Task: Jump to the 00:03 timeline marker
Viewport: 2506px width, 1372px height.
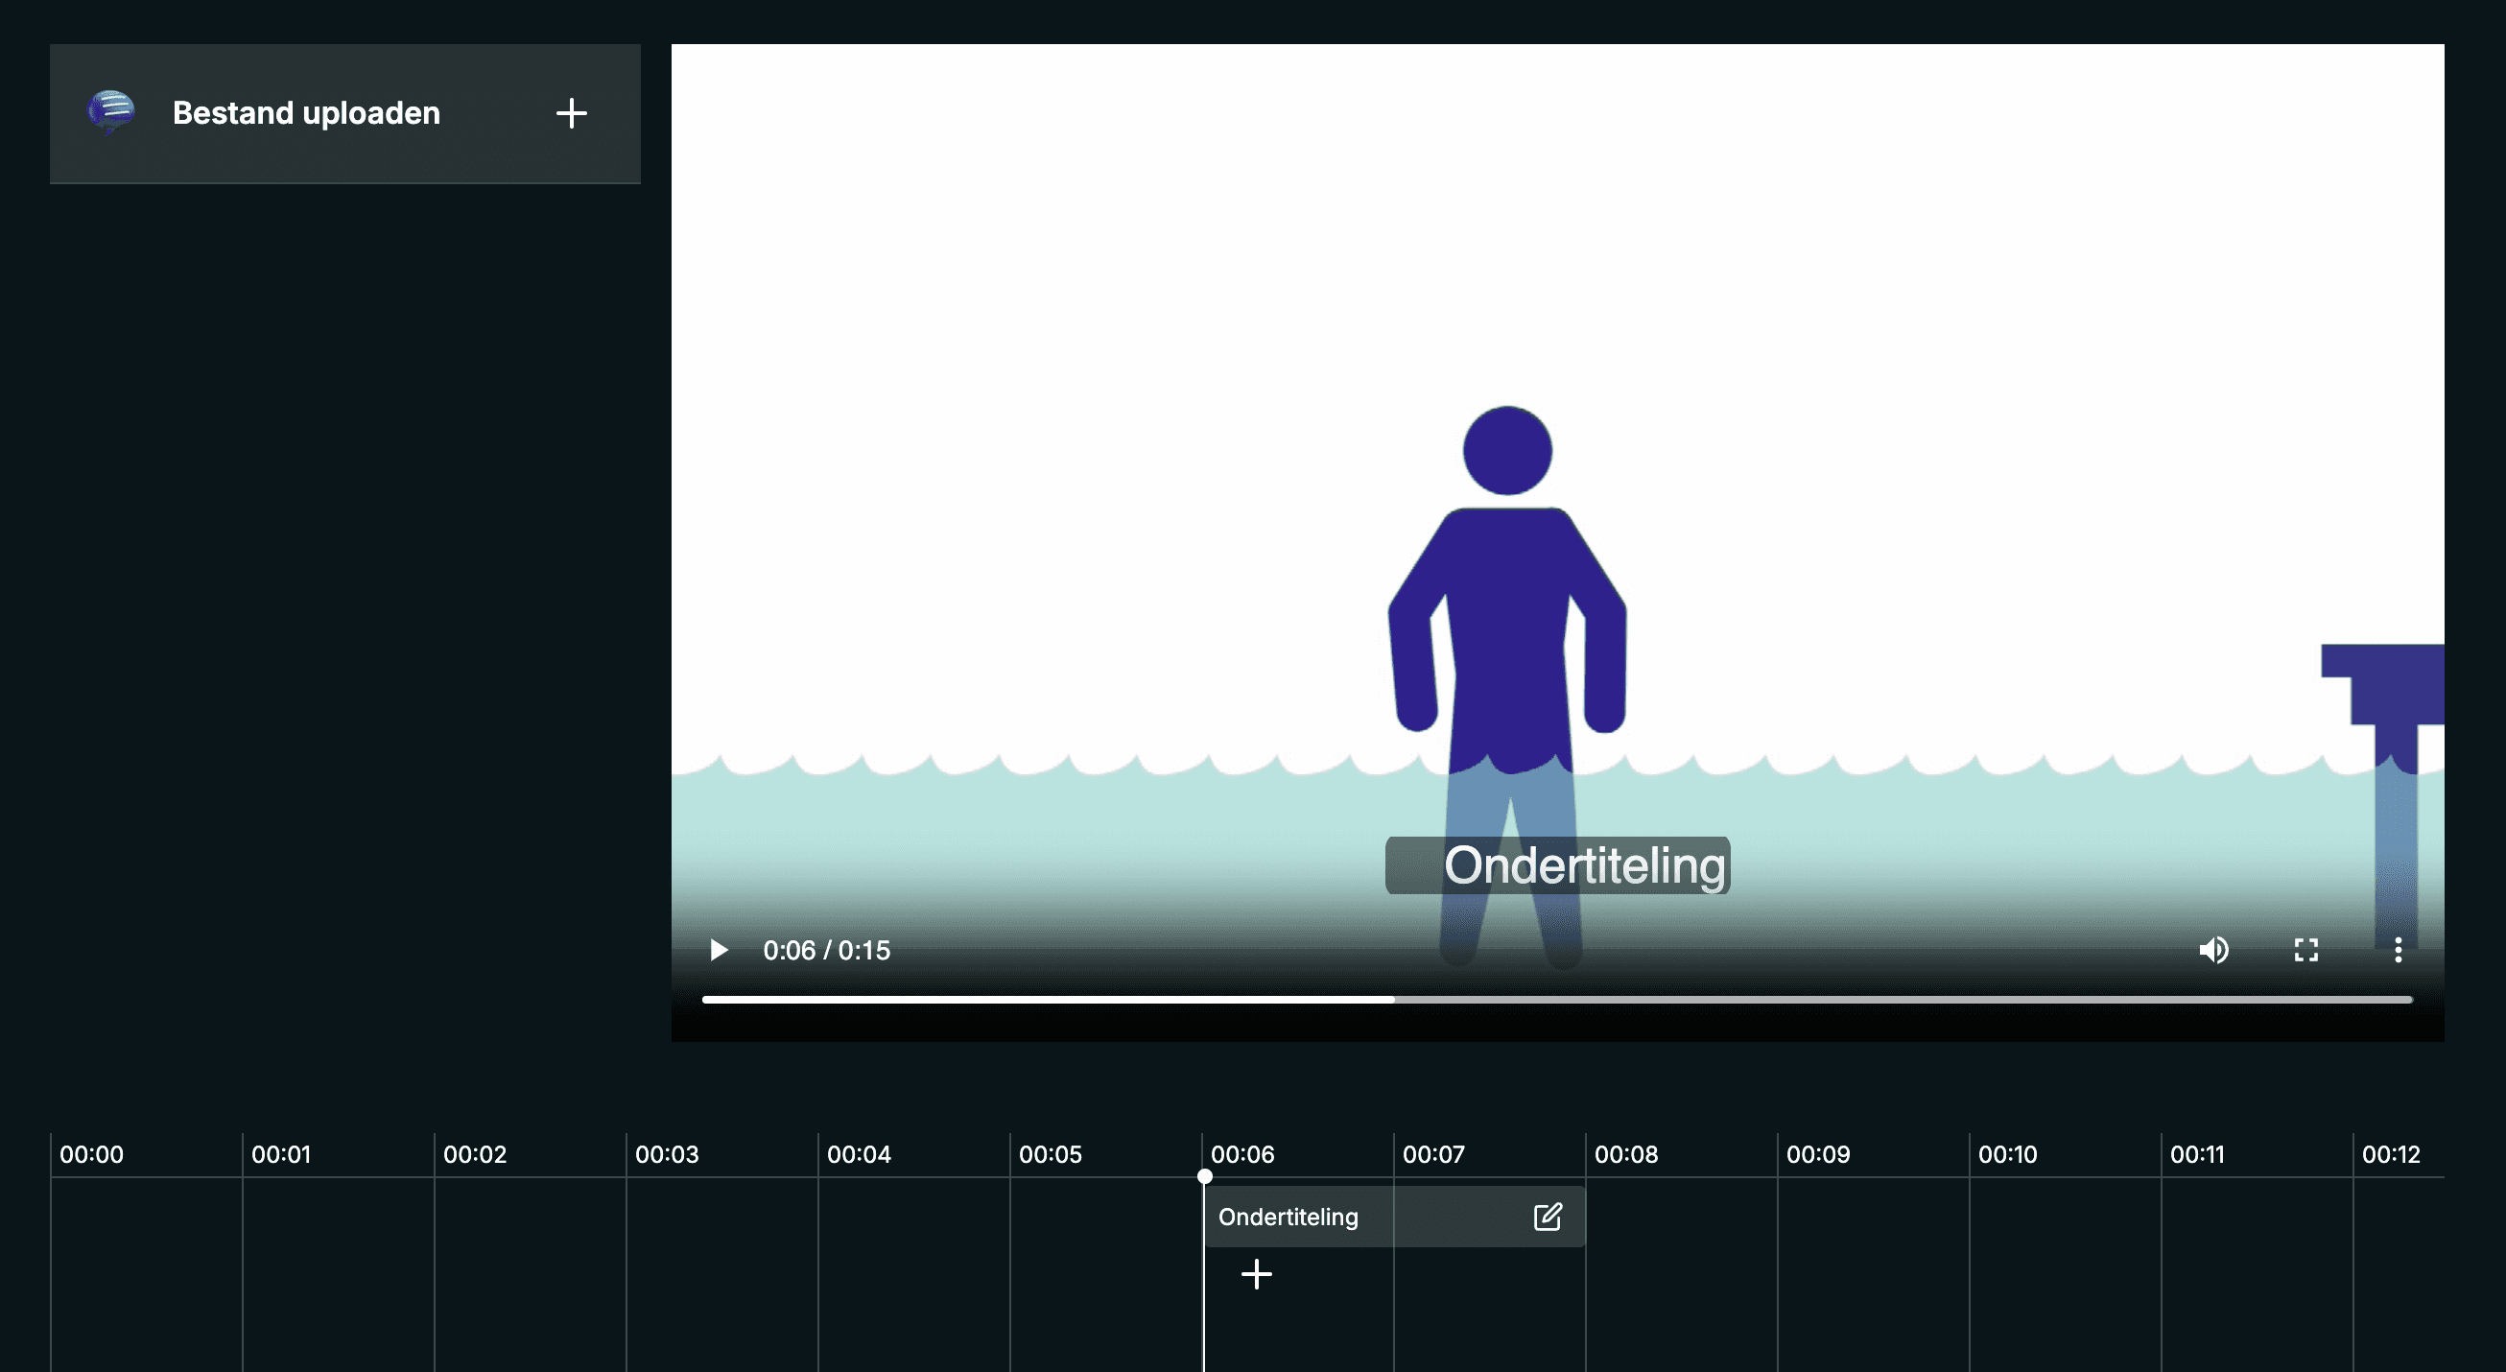Action: click(x=667, y=1154)
